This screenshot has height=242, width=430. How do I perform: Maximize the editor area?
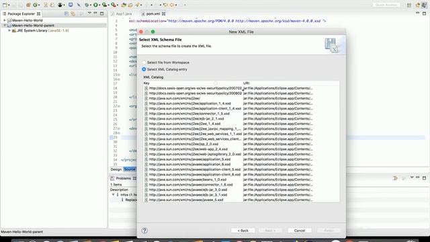click(x=424, y=13)
